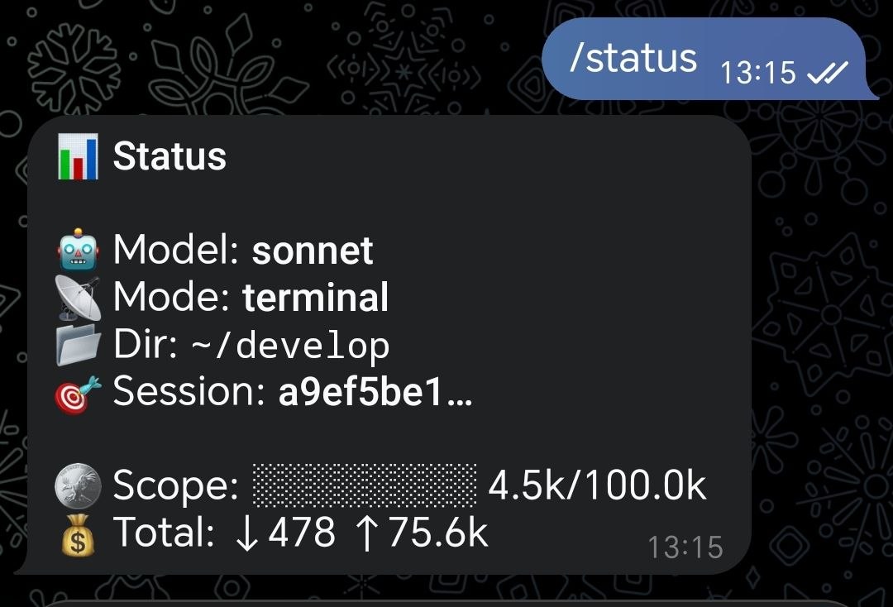Image resolution: width=893 pixels, height=607 pixels.
Task: Click the robot icon next to Model
Action: click(79, 248)
